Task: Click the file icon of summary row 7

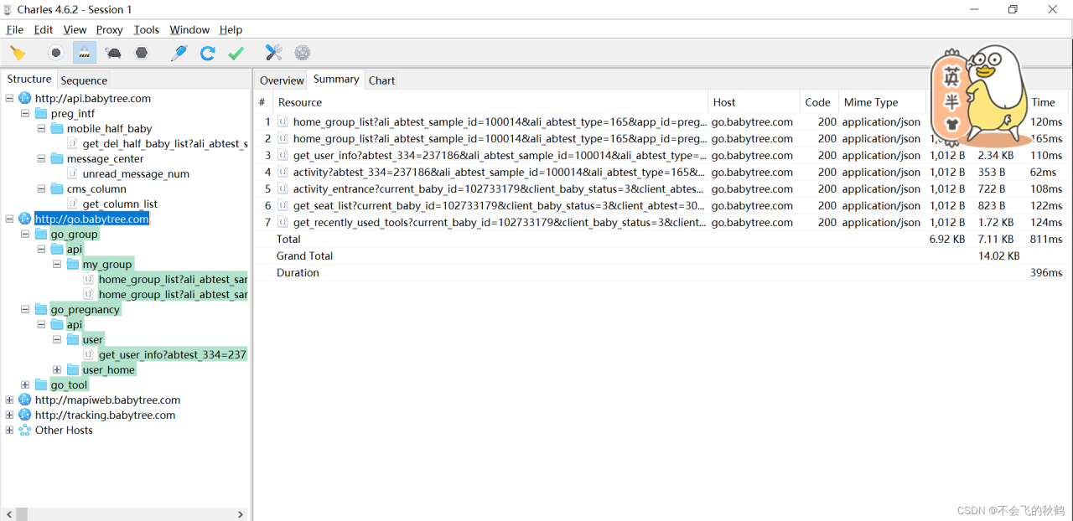Action: [283, 222]
